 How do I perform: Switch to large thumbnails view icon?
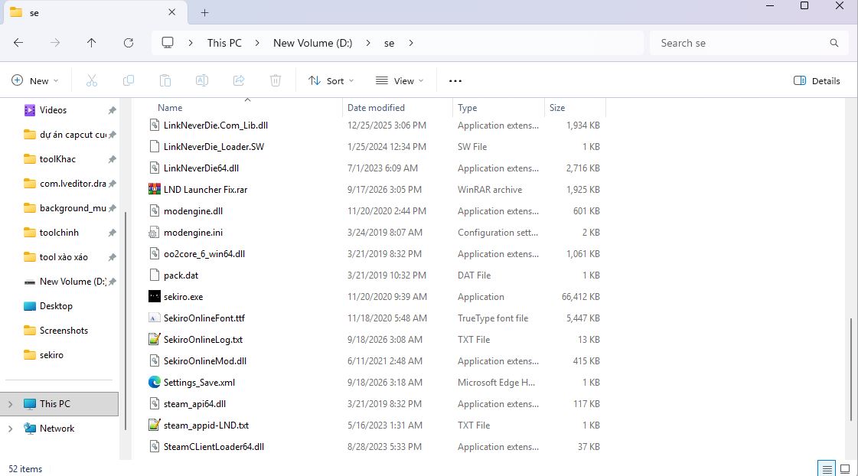846,469
